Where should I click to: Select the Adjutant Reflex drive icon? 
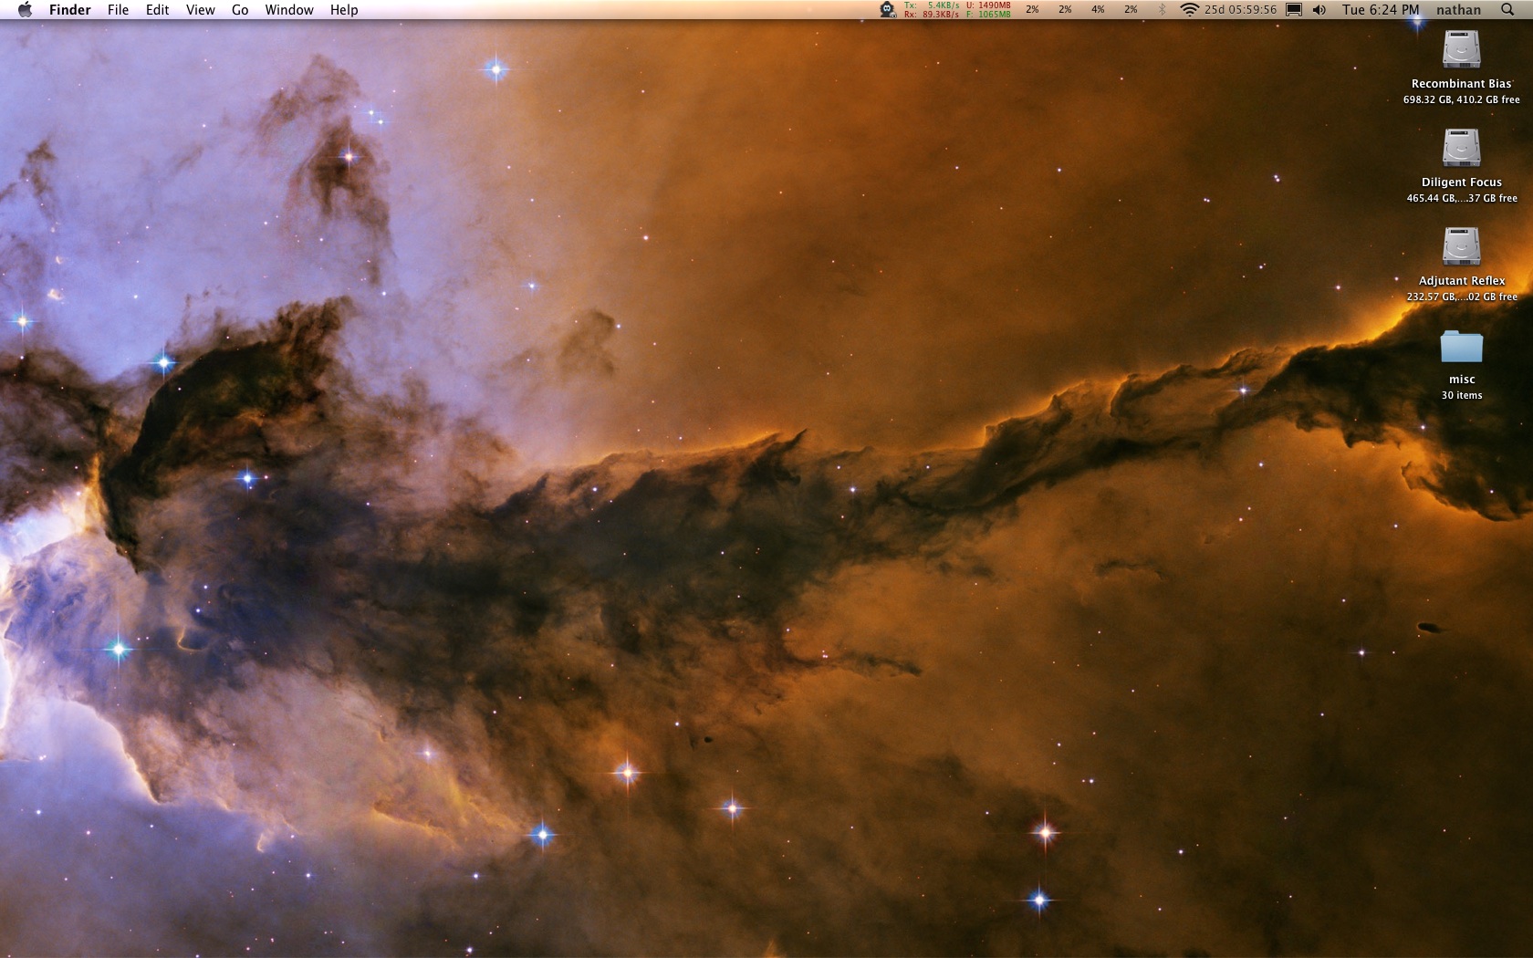pyautogui.click(x=1461, y=246)
